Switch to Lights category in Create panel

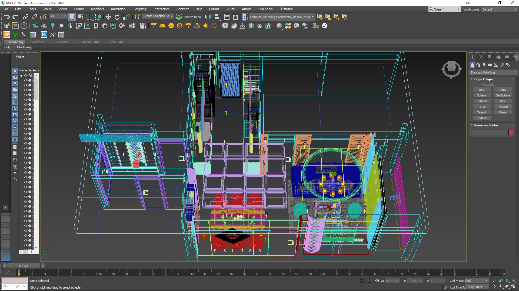[484, 65]
